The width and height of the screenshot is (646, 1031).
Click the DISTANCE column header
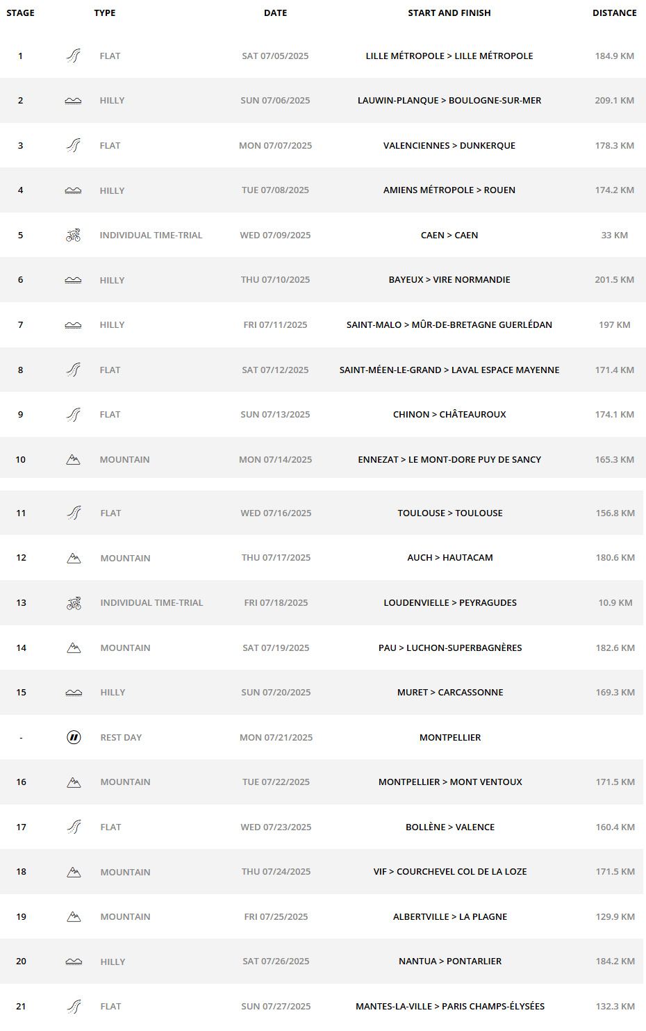tap(615, 13)
